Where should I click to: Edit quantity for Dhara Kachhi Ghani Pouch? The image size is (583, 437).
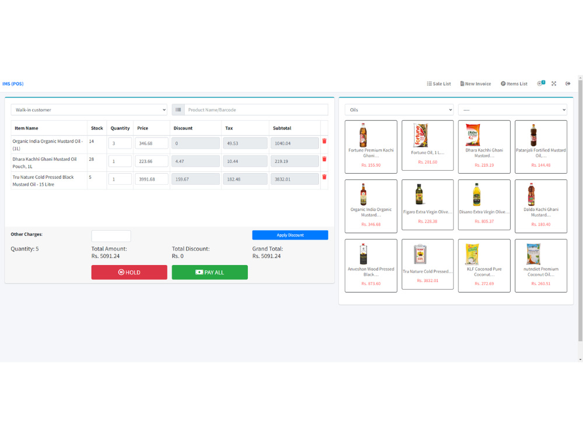click(x=120, y=161)
